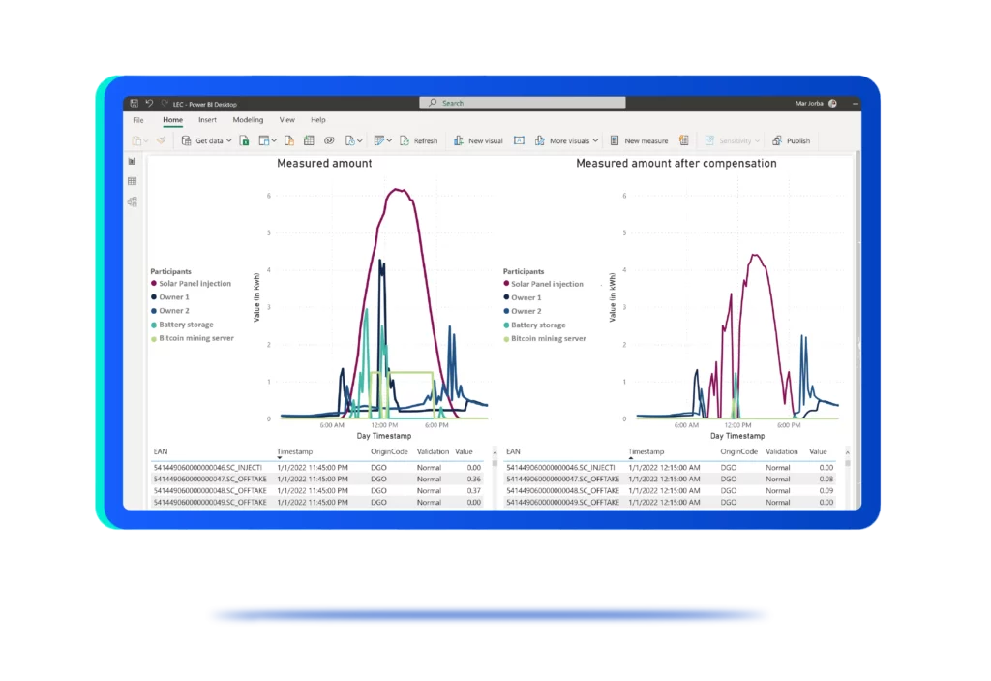Expand the More visuals dropdown arrow
This screenshot has width=991, height=681.
point(595,140)
